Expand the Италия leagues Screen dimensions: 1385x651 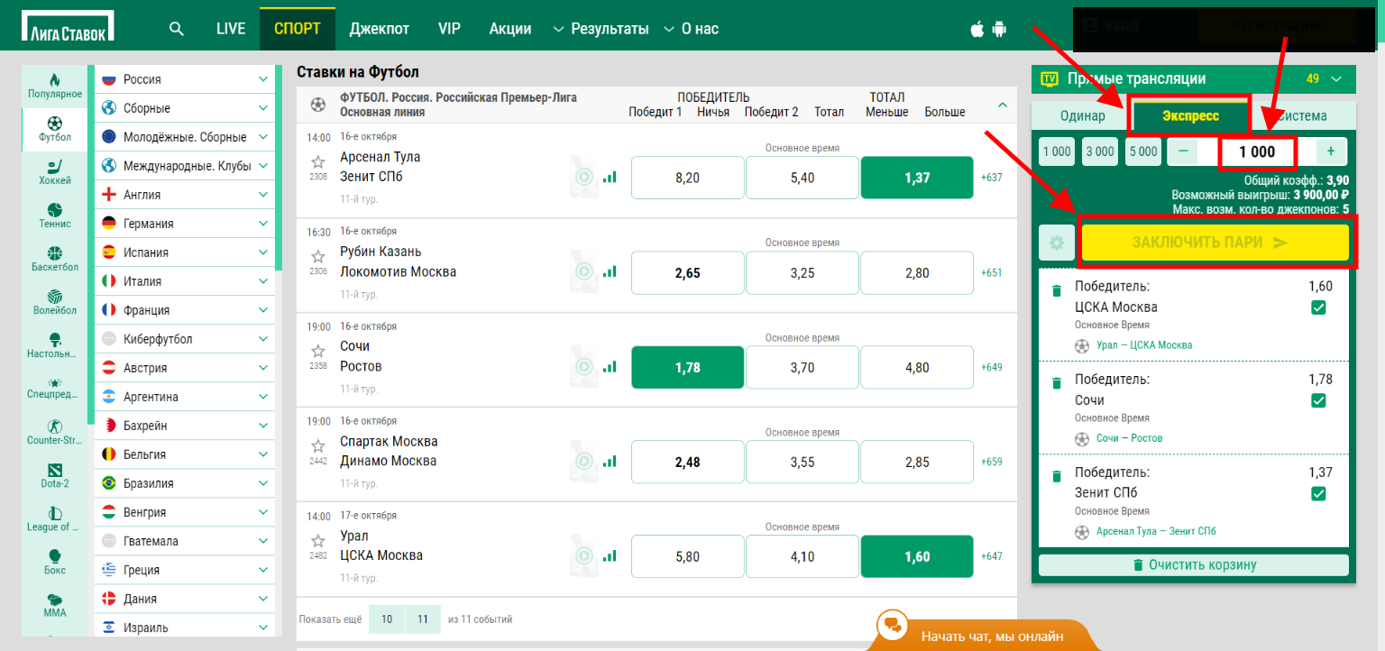[x=184, y=281]
